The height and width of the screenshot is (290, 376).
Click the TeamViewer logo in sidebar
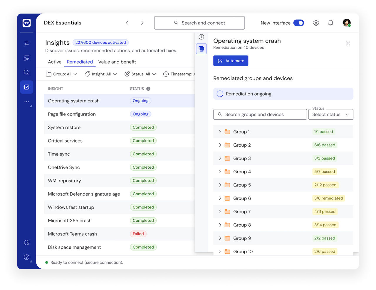pos(26,23)
